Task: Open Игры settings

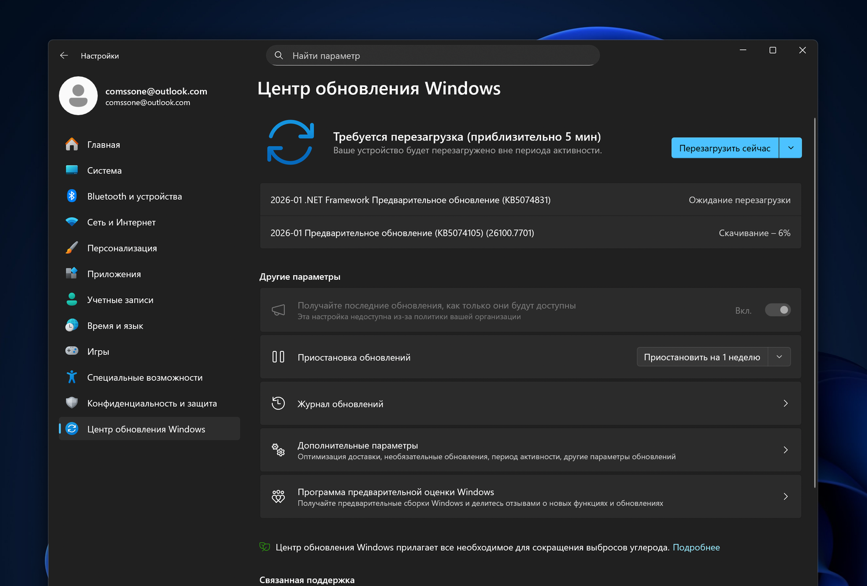Action: (149, 351)
